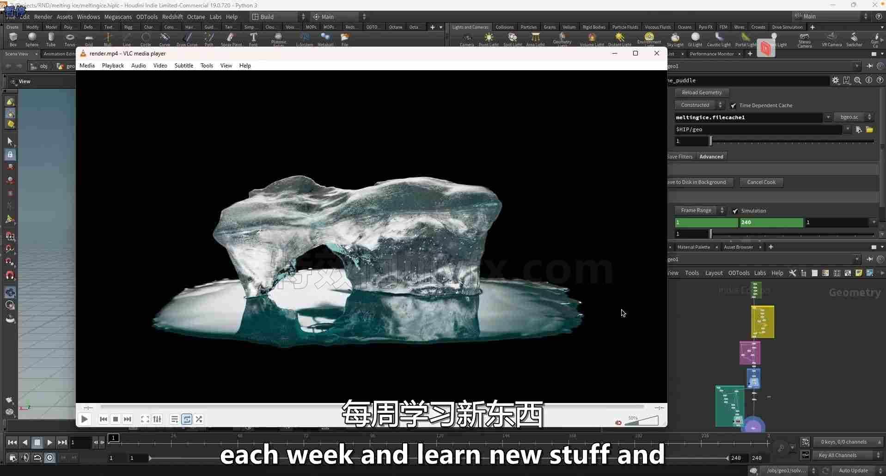Select the Grid shelf tool
The width and height of the screenshot is (886, 476).
pyautogui.click(x=89, y=39)
